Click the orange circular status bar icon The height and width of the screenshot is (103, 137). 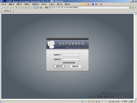96,102
